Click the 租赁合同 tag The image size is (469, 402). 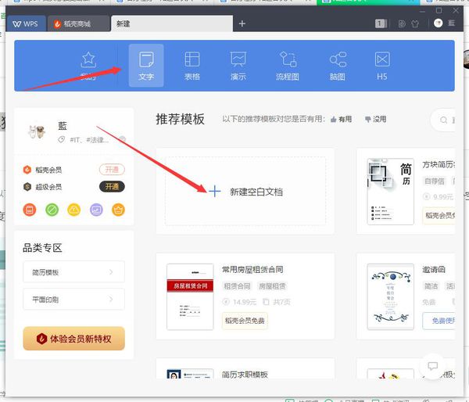click(x=237, y=286)
